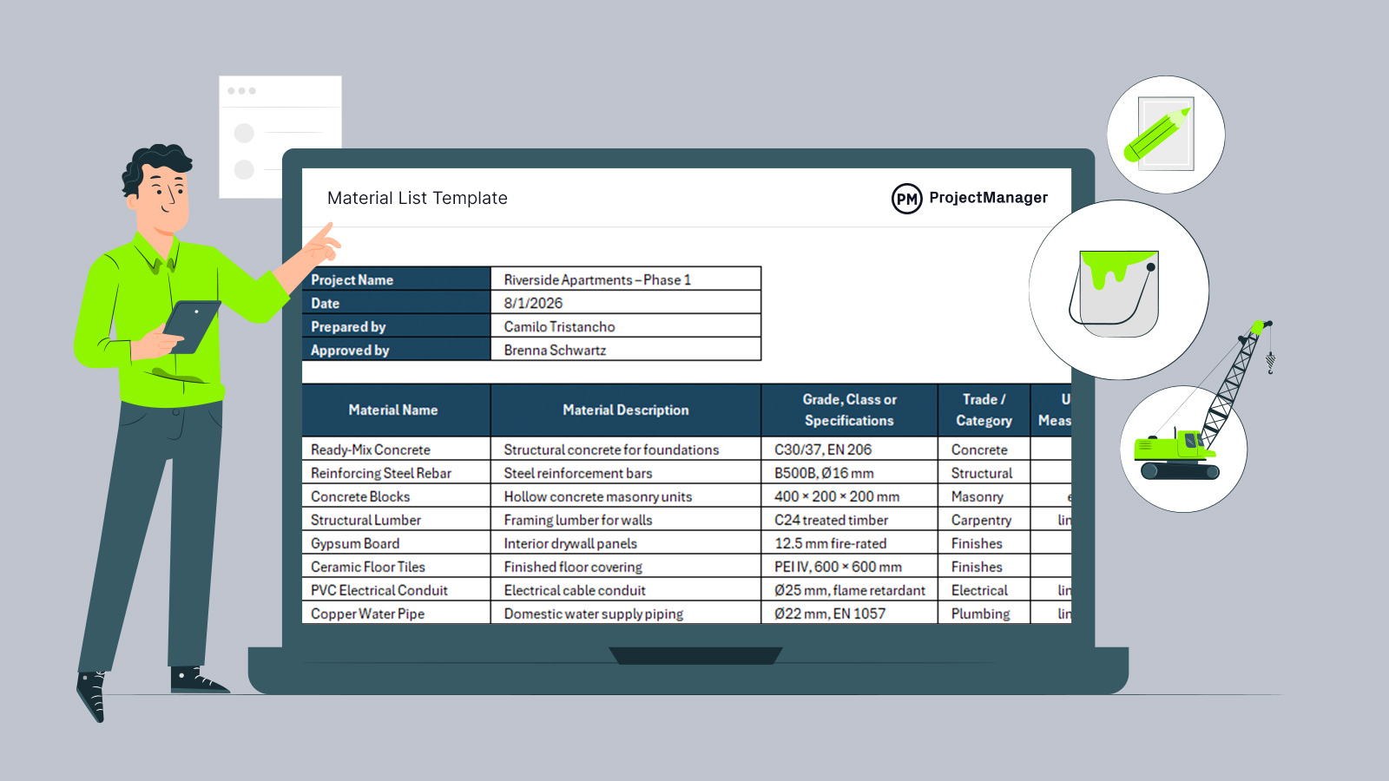Click the tablet held by the man
This screenshot has width=1389, height=781.
click(193, 325)
